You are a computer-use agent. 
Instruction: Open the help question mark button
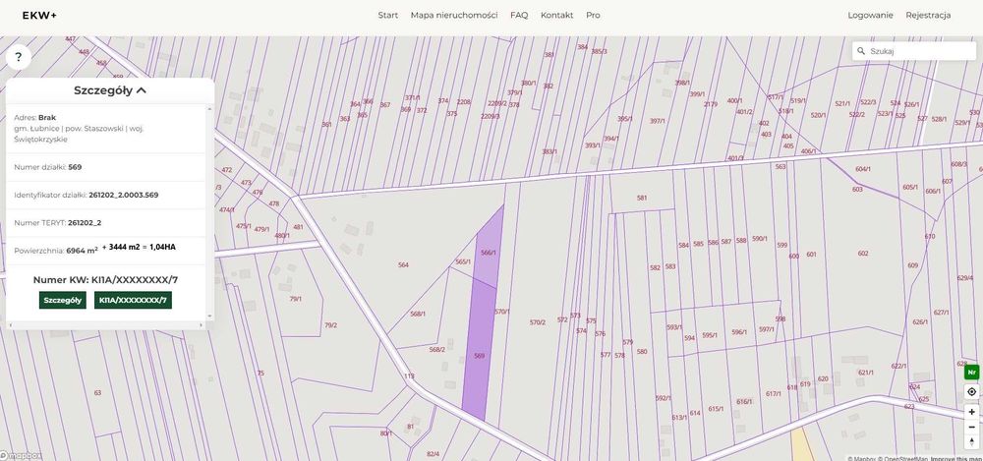18,58
